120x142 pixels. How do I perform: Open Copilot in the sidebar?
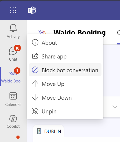tap(13, 122)
